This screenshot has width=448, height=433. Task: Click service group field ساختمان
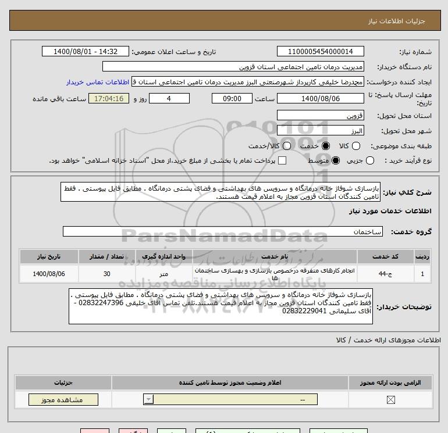click(223, 231)
